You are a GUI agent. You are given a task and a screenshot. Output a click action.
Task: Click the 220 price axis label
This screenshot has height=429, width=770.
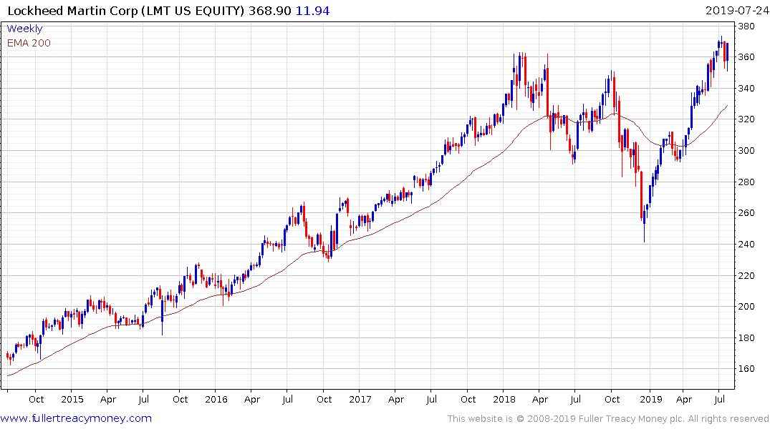pyautogui.click(x=746, y=275)
